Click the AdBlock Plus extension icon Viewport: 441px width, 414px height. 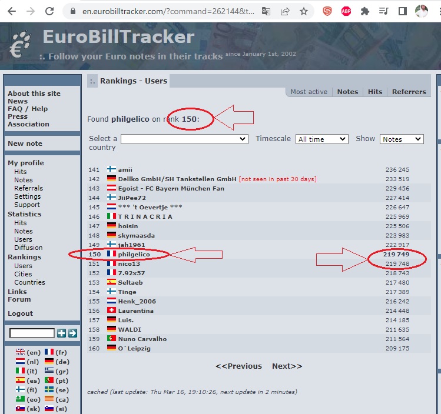click(x=346, y=11)
